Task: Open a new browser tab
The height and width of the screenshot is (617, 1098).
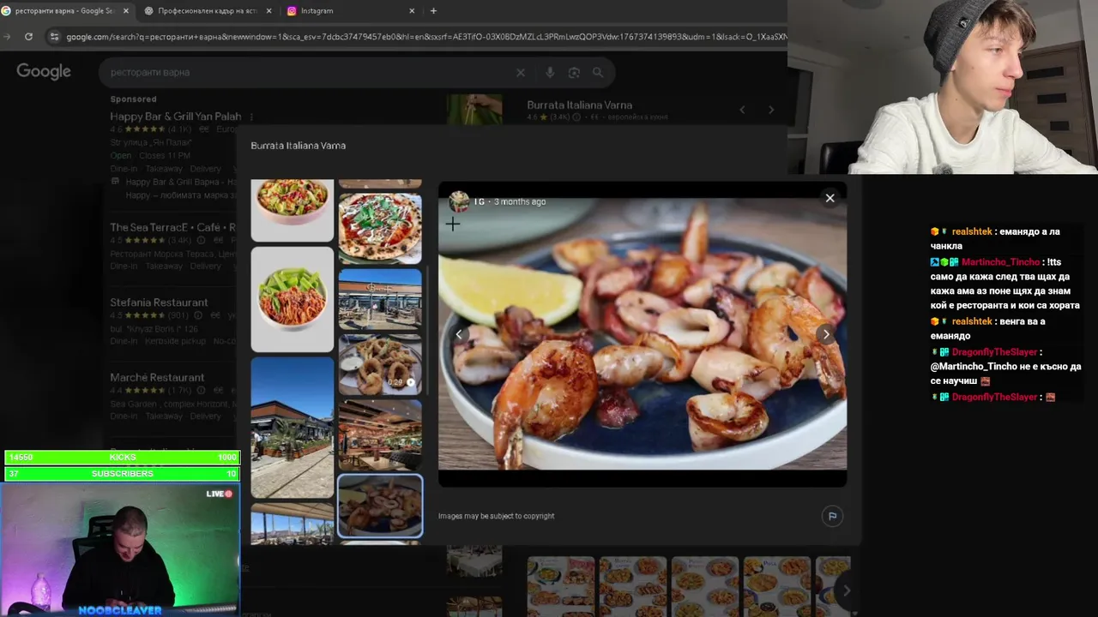Action: click(x=433, y=11)
